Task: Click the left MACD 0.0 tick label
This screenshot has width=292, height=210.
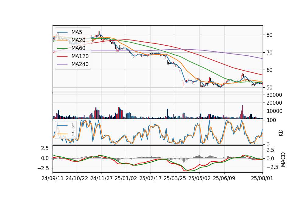Action: [45, 158]
